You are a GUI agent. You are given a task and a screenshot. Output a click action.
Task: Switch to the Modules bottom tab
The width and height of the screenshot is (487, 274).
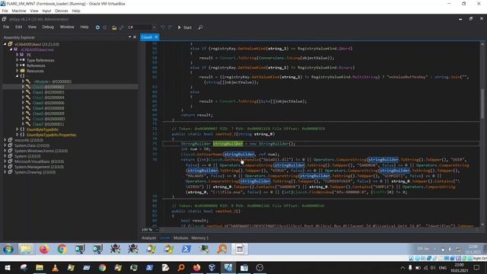pos(181,238)
